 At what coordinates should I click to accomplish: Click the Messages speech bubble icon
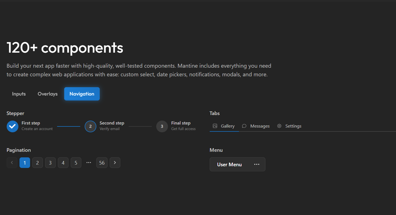pos(244,126)
